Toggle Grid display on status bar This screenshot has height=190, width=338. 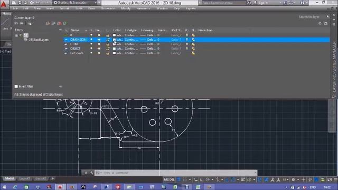(179, 179)
